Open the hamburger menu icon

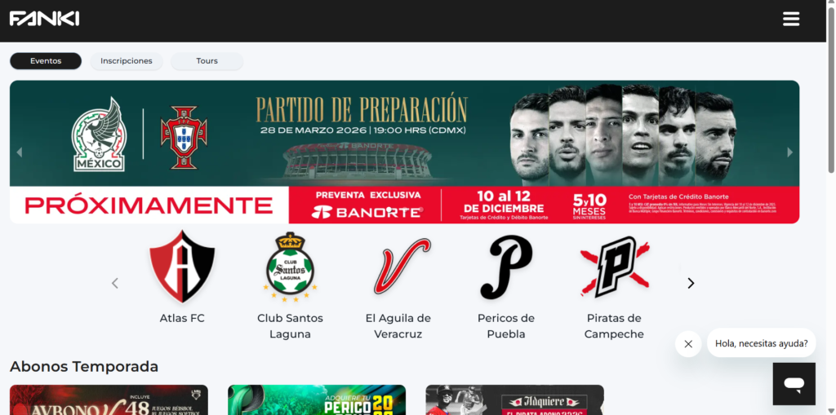coord(790,20)
